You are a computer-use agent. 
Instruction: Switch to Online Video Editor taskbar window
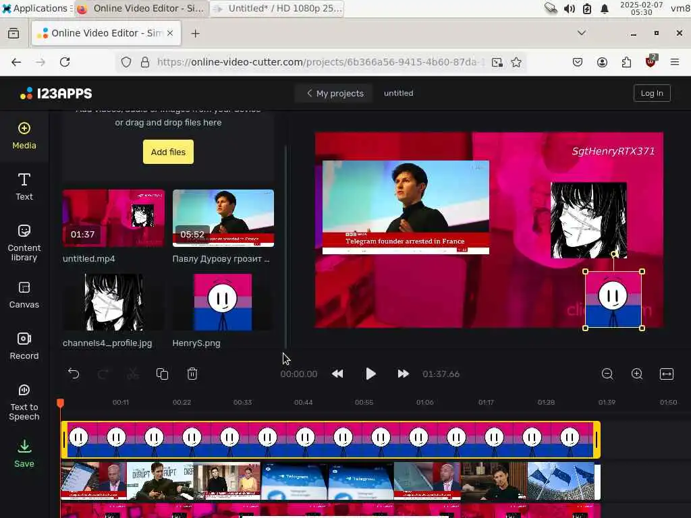[141, 8]
